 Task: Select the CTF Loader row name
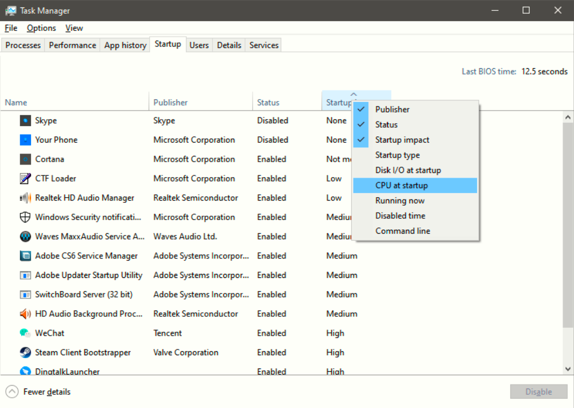(x=56, y=179)
